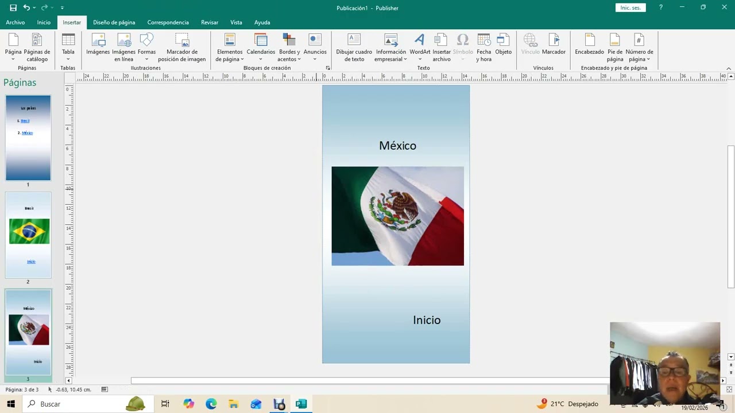Viewport: 735px width, 413px height.
Task: Insert a new Página
Action: (x=13, y=47)
